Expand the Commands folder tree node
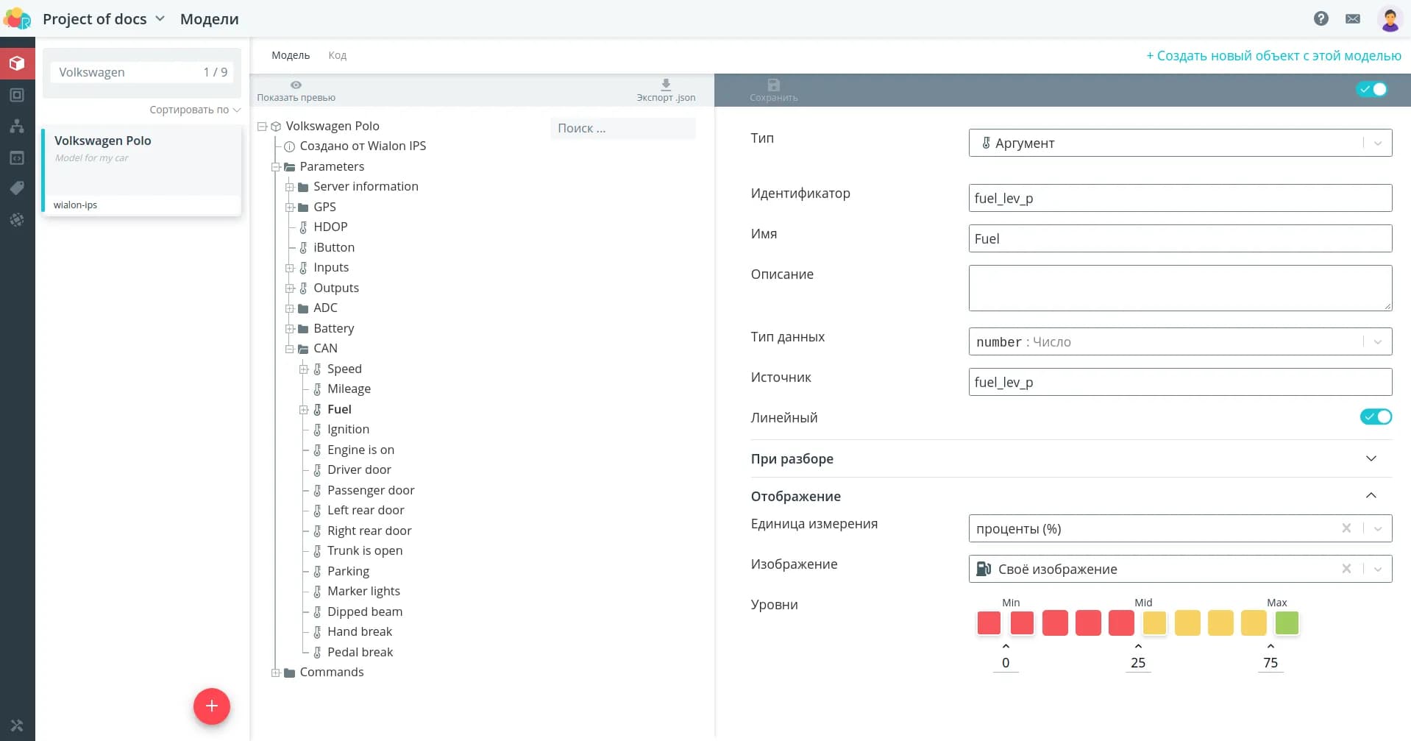This screenshot has height=741, width=1411. [x=276, y=673]
